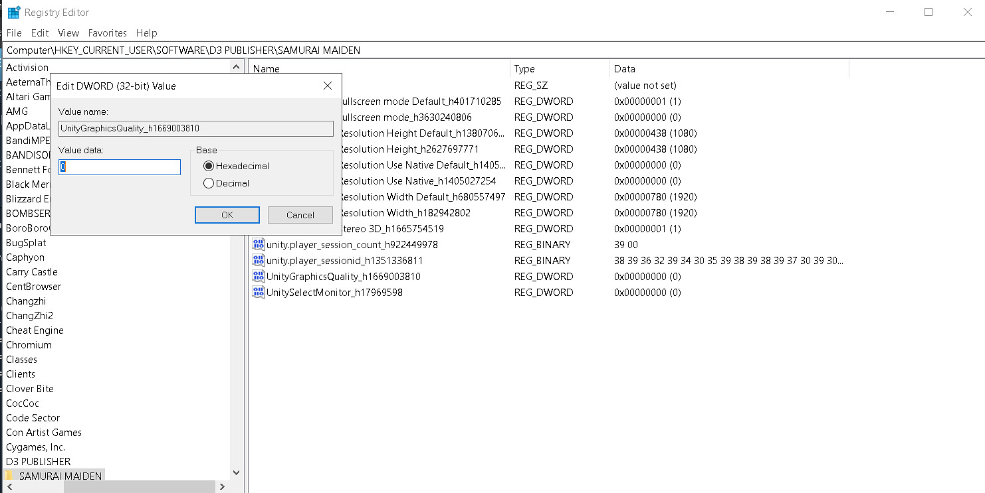The height and width of the screenshot is (493, 985).
Task: Select the Hexadecimal base option
Action: click(x=209, y=166)
